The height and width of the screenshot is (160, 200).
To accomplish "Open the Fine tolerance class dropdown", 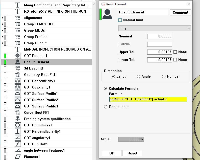I will coord(155,28).
